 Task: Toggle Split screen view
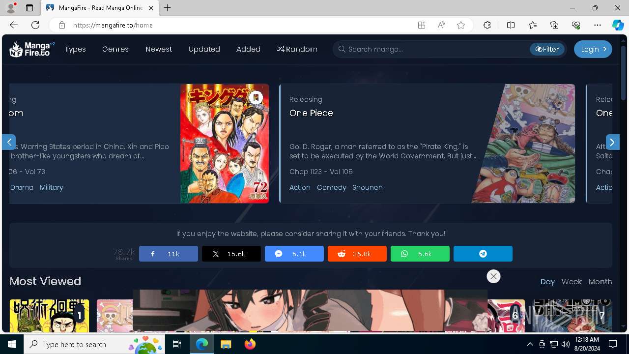[511, 25]
